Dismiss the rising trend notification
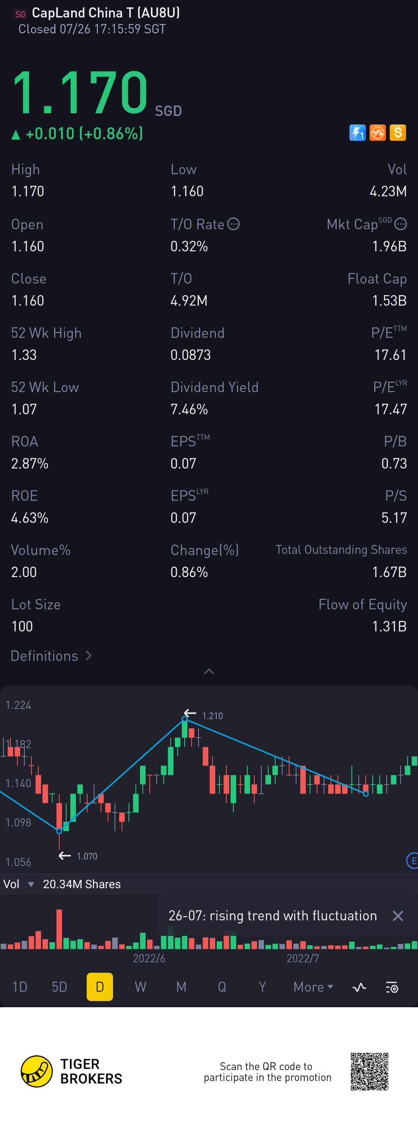The image size is (418, 1136). coord(398,916)
